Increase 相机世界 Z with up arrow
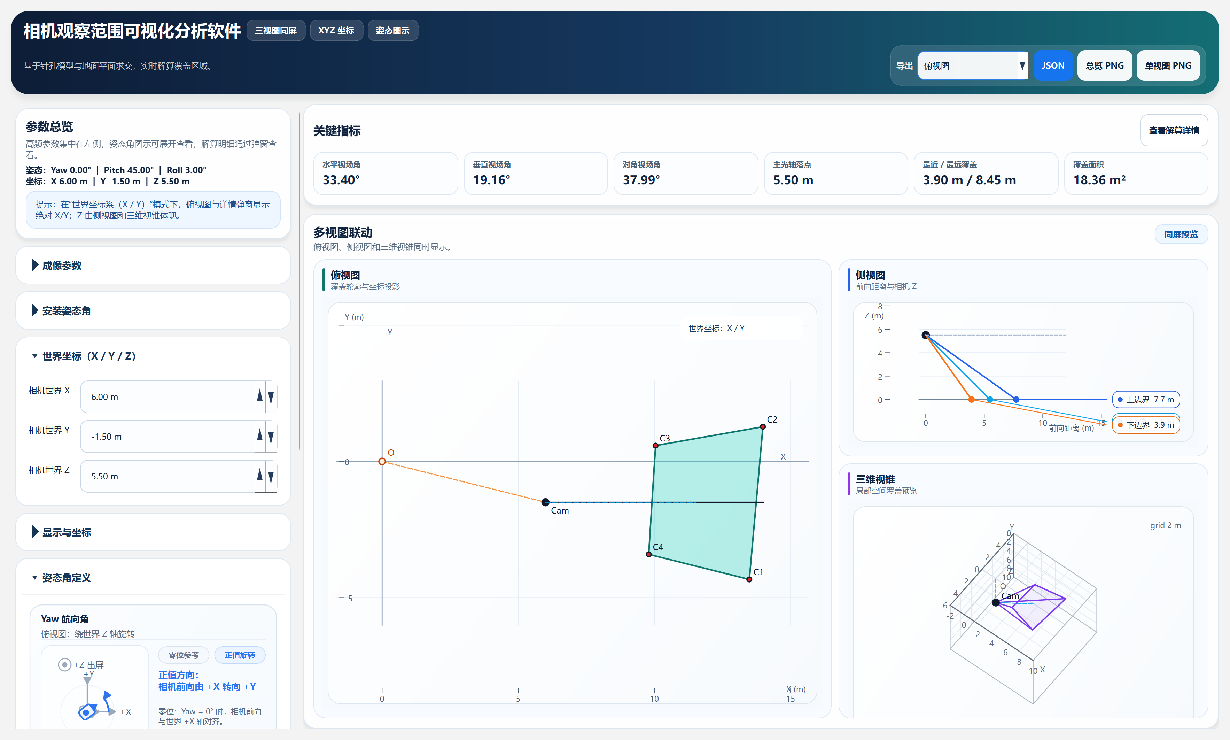This screenshot has height=740, width=1230. pos(260,475)
